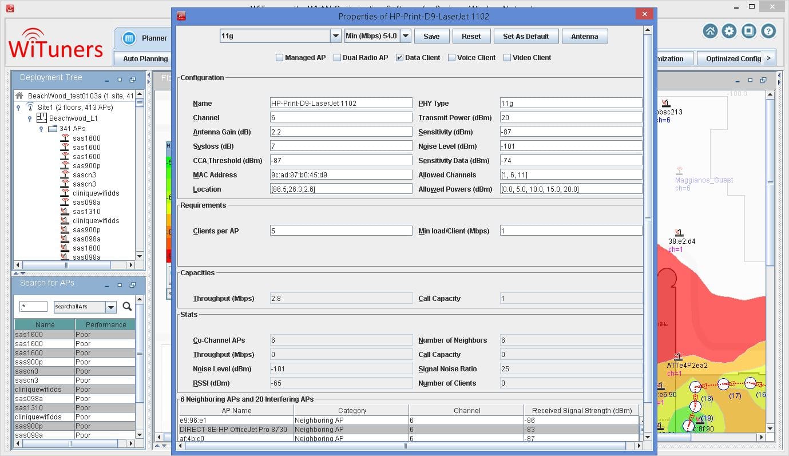Maximize the Search for APs panel

(120, 285)
